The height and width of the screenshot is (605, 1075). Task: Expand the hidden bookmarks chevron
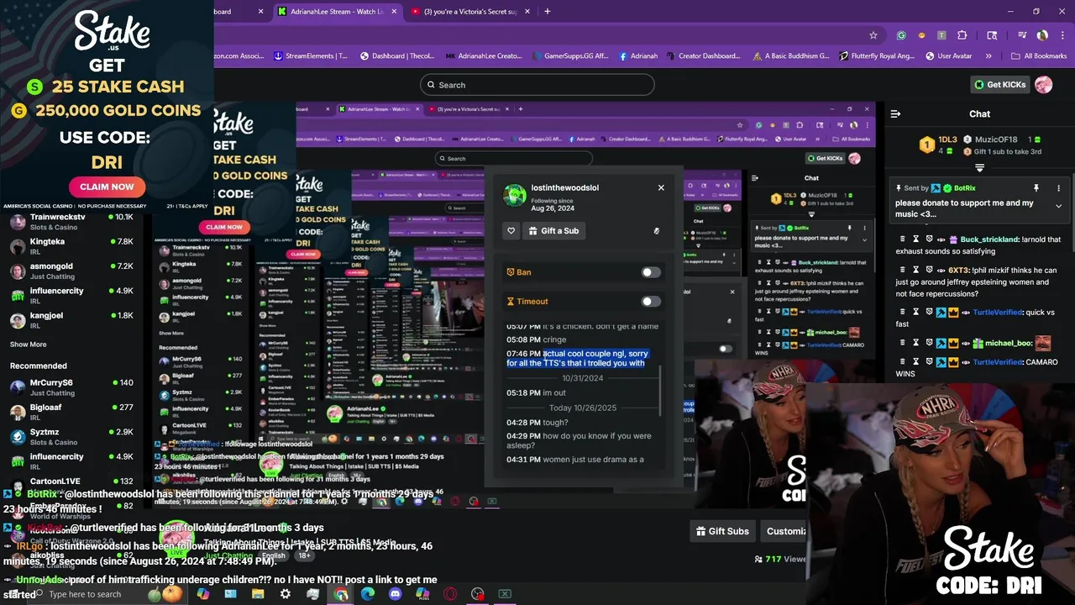[988, 56]
